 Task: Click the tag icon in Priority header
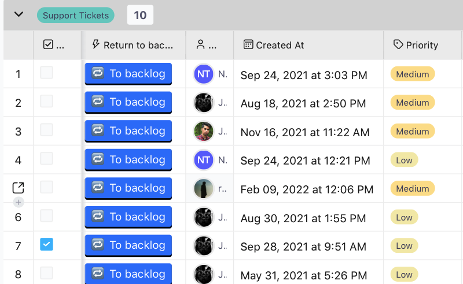(x=398, y=44)
